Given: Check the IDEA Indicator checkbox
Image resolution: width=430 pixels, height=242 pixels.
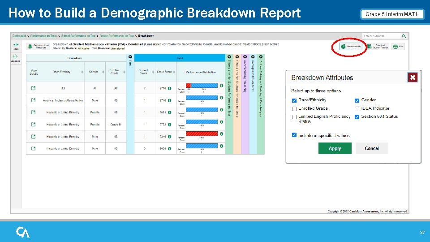Looking at the screenshot, I should point(357,108).
